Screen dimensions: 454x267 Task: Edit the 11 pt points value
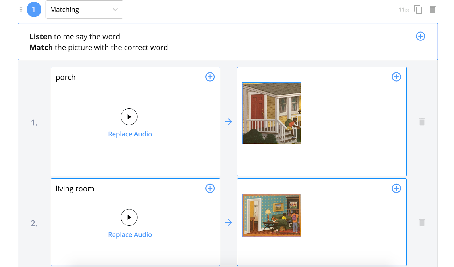coord(403,10)
